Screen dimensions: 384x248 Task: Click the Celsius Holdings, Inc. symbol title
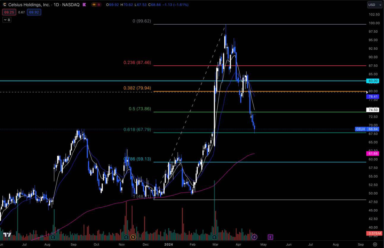[x=29, y=5]
